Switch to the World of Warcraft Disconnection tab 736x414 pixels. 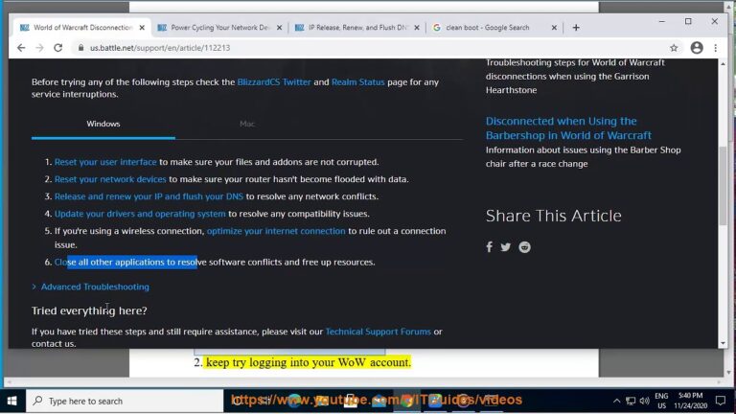(x=82, y=28)
